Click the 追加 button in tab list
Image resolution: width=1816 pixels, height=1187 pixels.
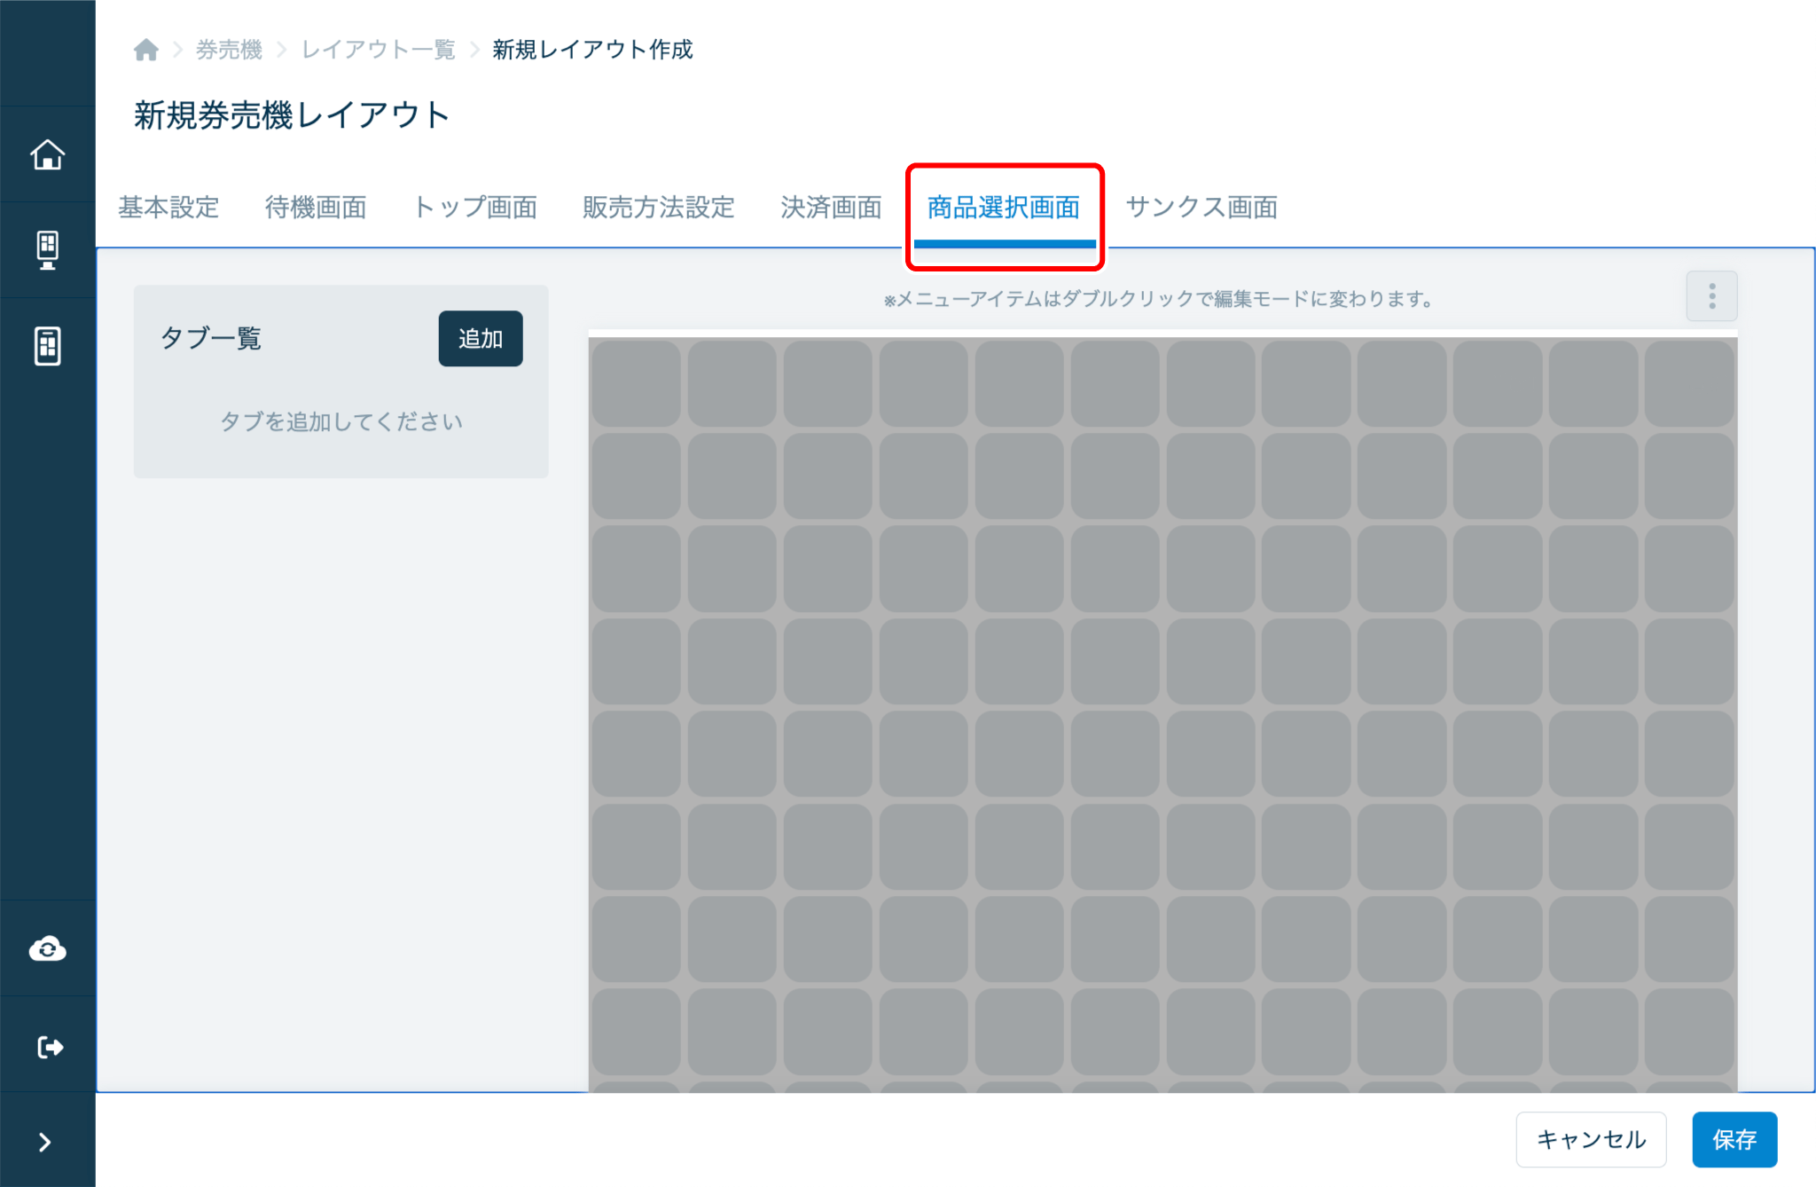tap(480, 339)
